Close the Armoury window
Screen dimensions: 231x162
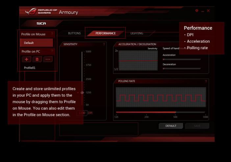(208, 10)
